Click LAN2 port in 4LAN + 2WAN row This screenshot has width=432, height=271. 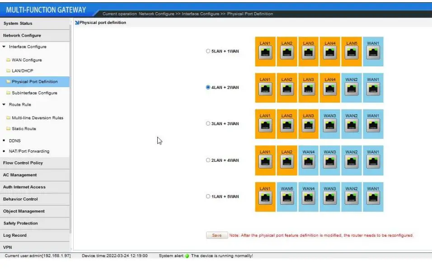click(287, 88)
